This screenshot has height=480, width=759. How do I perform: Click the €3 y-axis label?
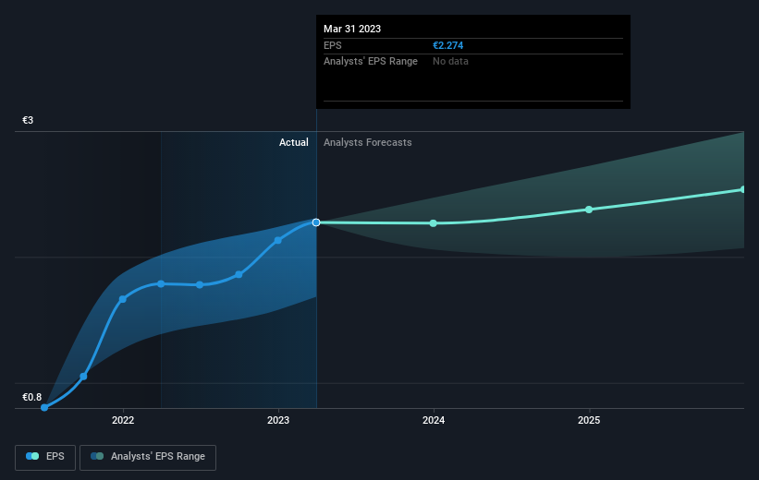[28, 120]
